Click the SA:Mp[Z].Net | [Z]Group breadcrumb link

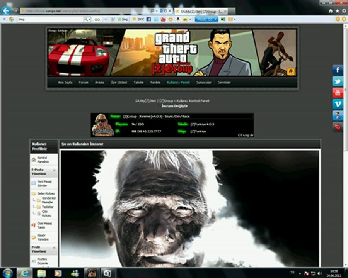(154, 101)
